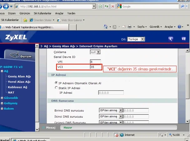Click the green Refresh arrows icon
Image resolution: width=190 pixels, height=141 pixels.
tap(107, 6)
